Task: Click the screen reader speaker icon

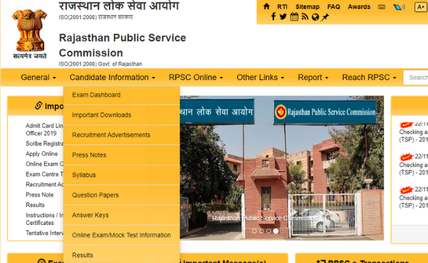Action: click(x=399, y=7)
